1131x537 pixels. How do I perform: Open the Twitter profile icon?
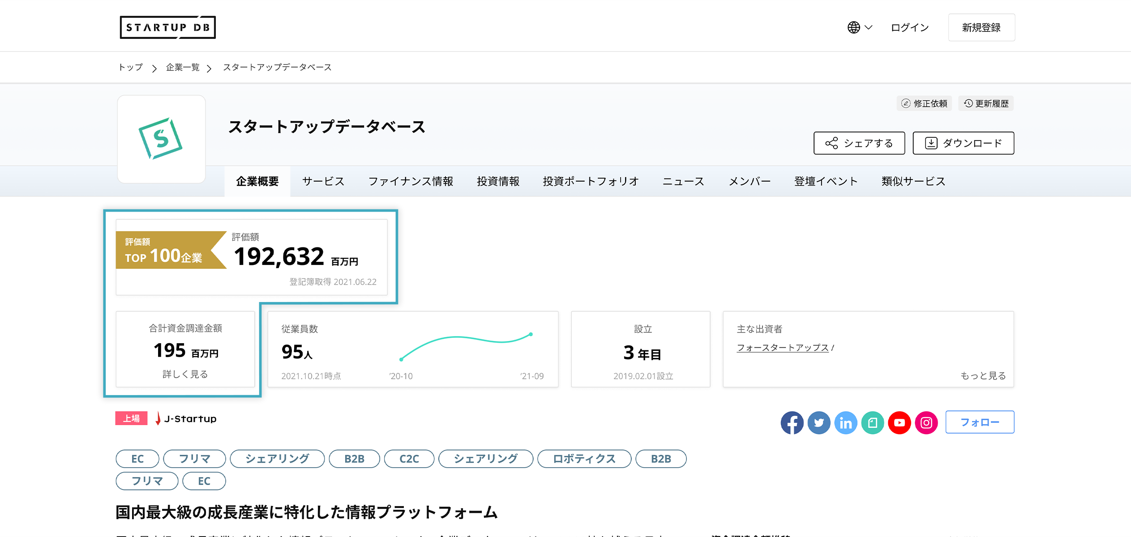click(819, 422)
